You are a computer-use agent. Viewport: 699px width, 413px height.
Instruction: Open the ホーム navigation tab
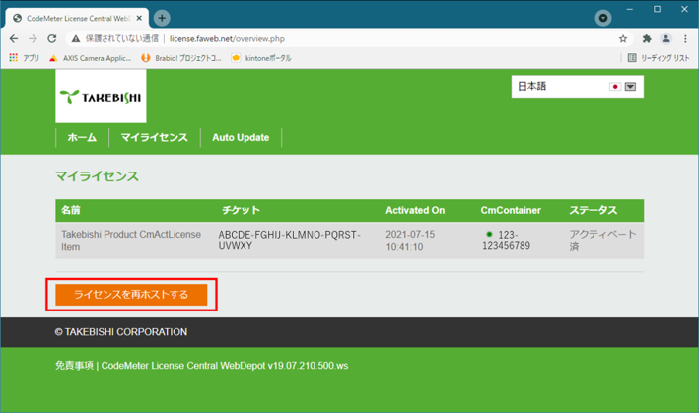(82, 137)
